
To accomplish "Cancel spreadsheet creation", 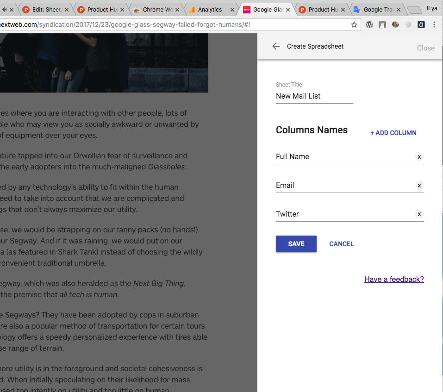I will click(x=341, y=244).
